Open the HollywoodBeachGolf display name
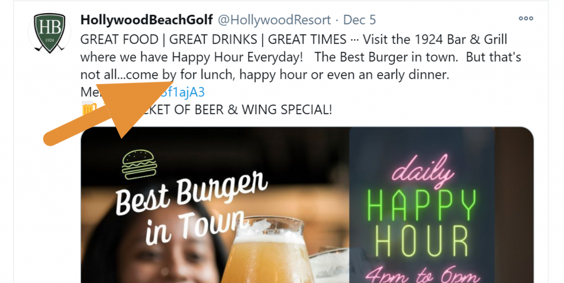This screenshot has height=283, width=564. coord(147,20)
